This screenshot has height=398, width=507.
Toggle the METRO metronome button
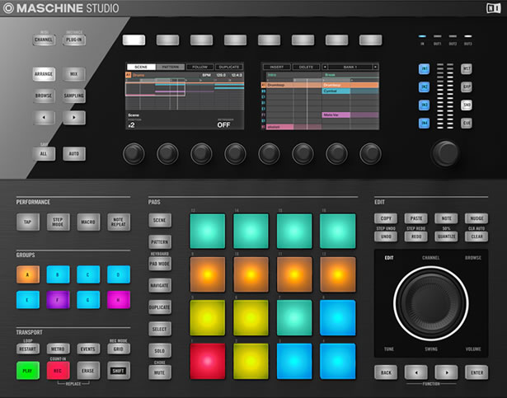click(x=58, y=349)
